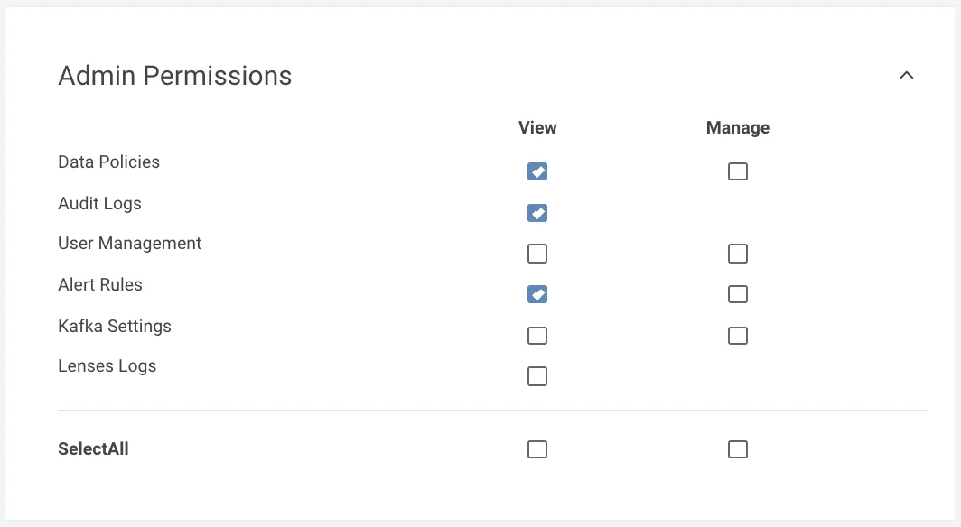The width and height of the screenshot is (961, 527).
Task: Check the Kafka Settings Manage checkbox
Action: click(x=738, y=335)
